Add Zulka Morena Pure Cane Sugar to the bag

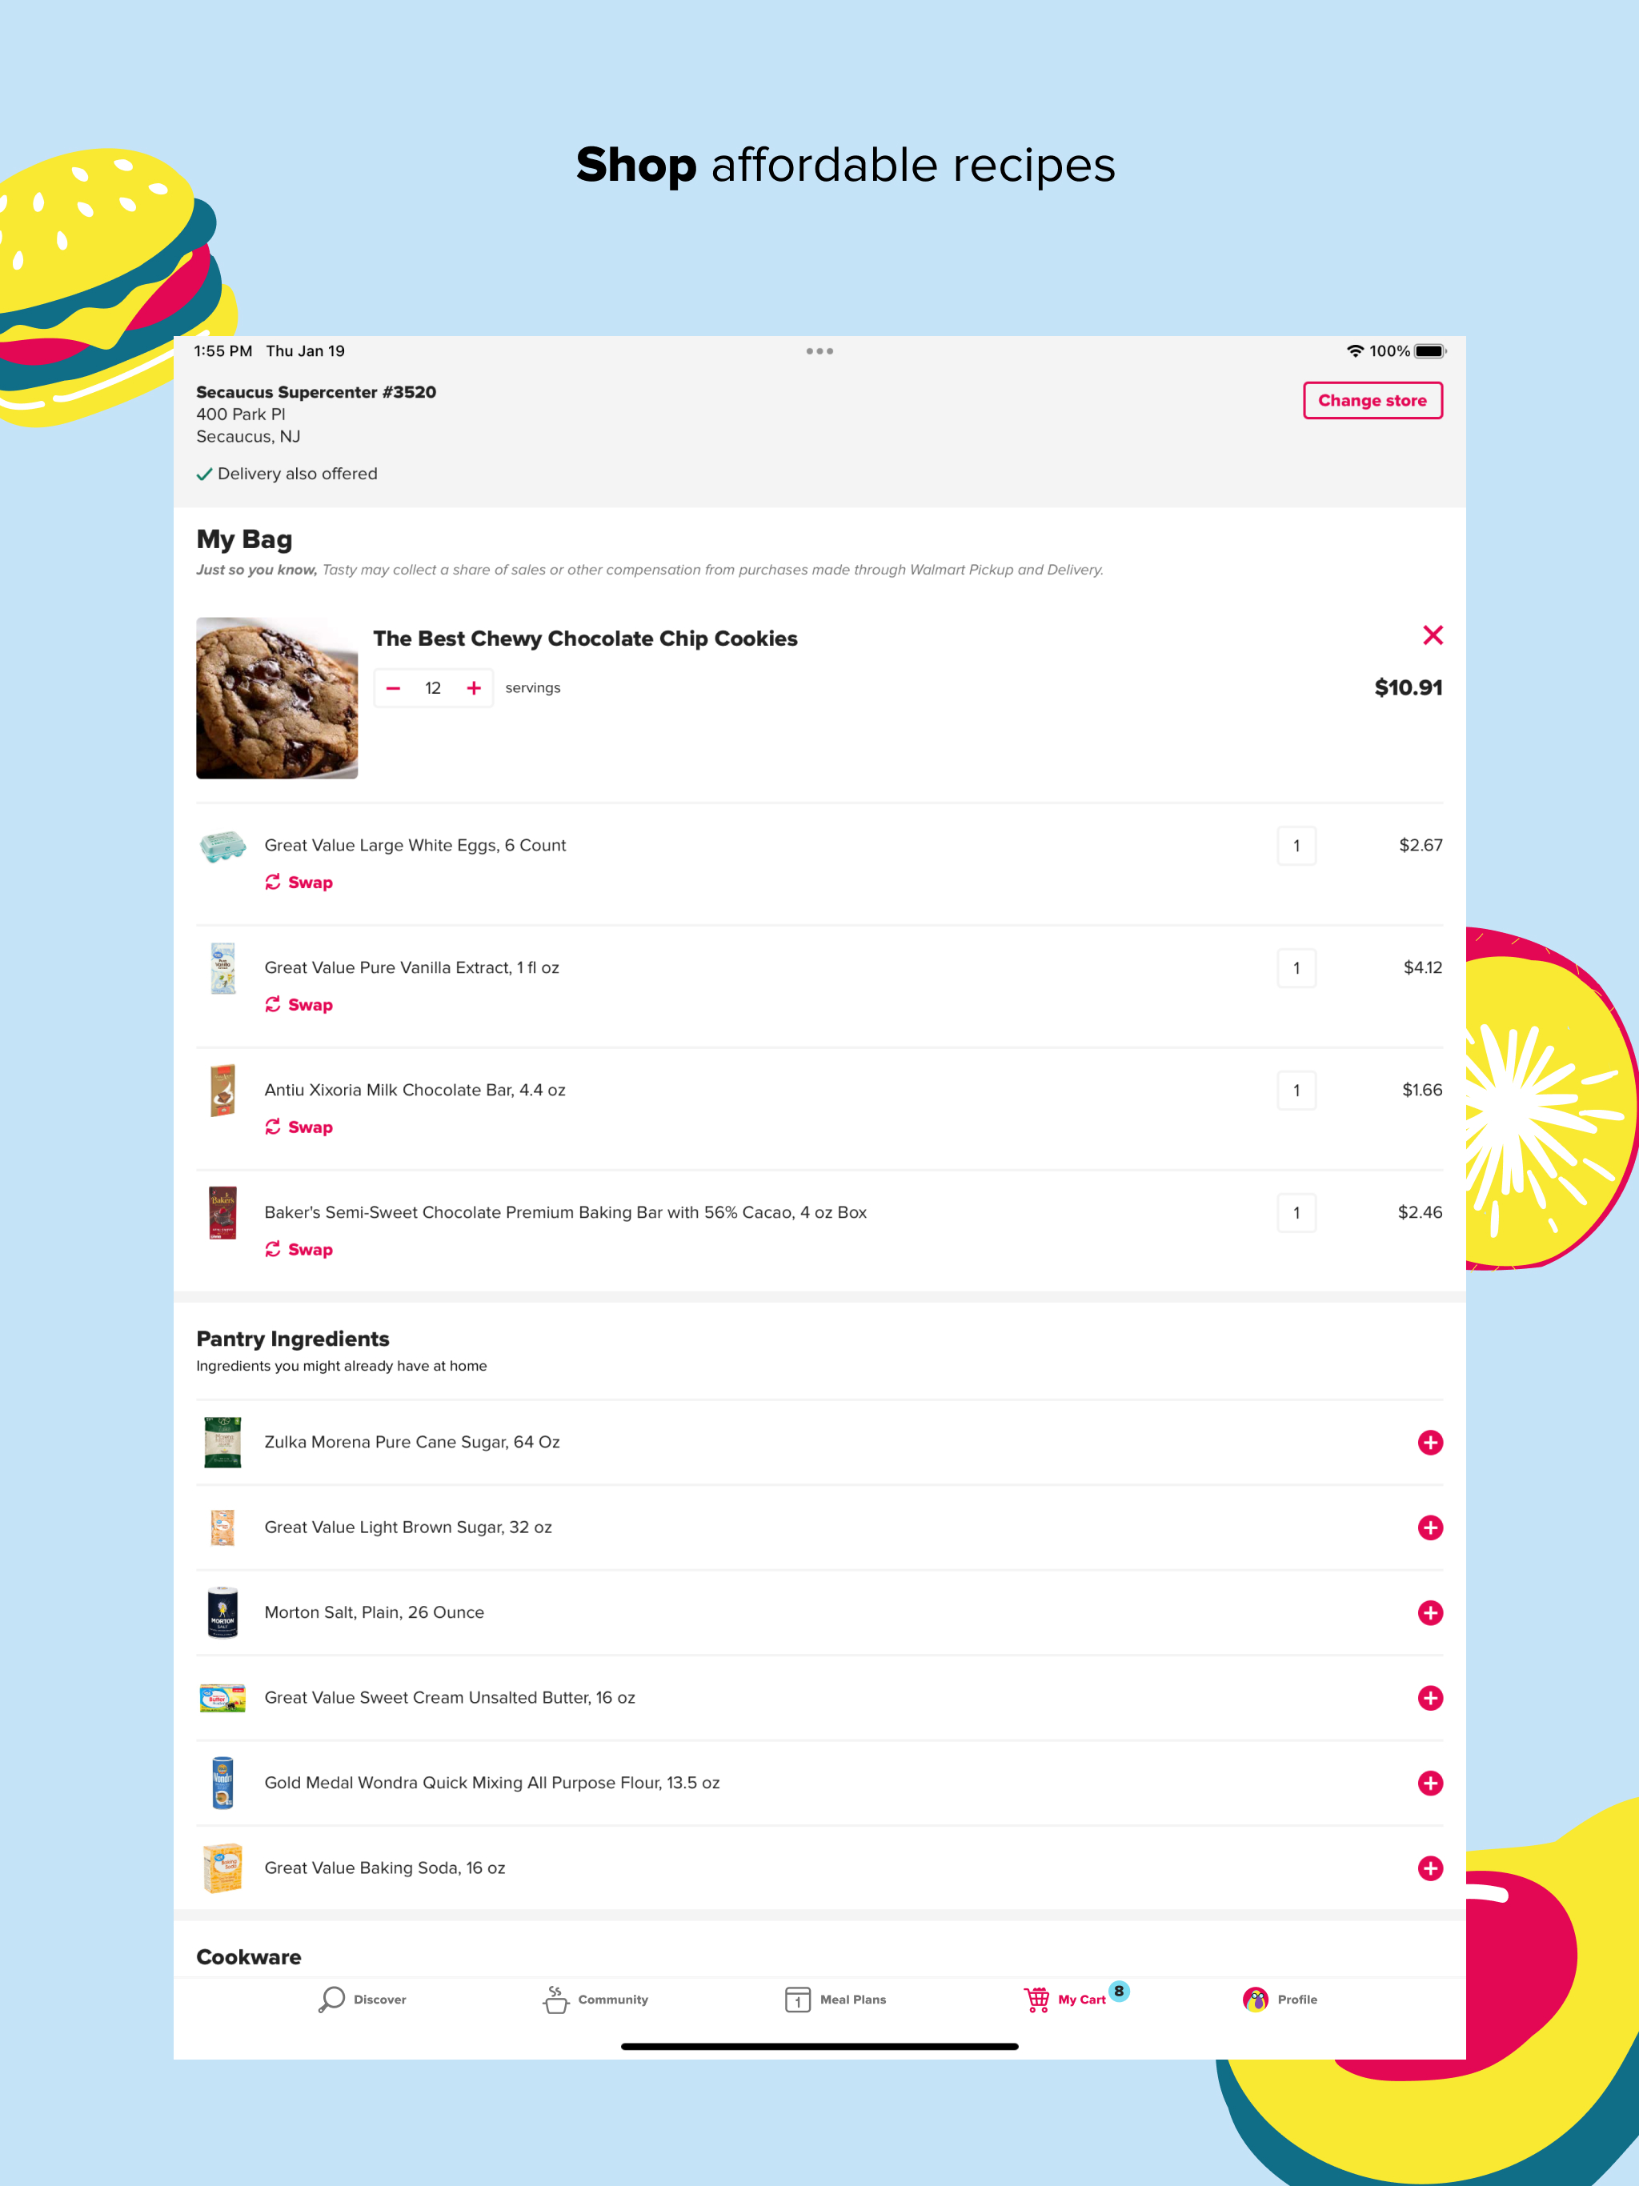(1429, 1442)
